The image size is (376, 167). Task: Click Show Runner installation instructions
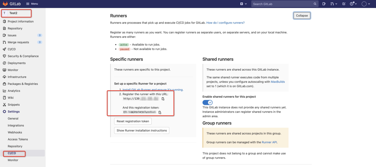(142, 130)
